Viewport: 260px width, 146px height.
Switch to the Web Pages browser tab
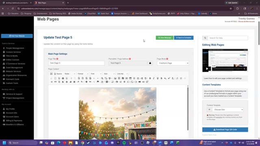49,3
